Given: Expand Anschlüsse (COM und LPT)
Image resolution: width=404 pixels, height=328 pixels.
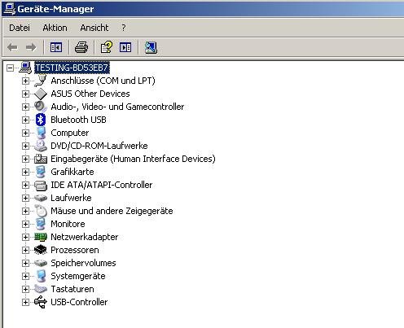Looking at the screenshot, I should 25,81.
